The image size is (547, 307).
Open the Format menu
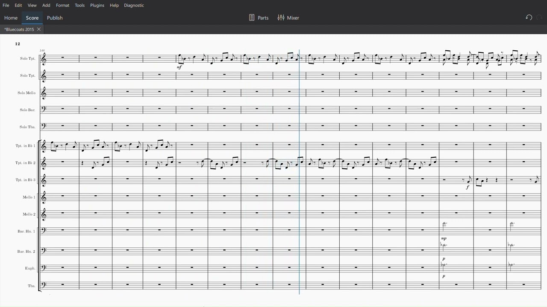[x=62, y=5]
